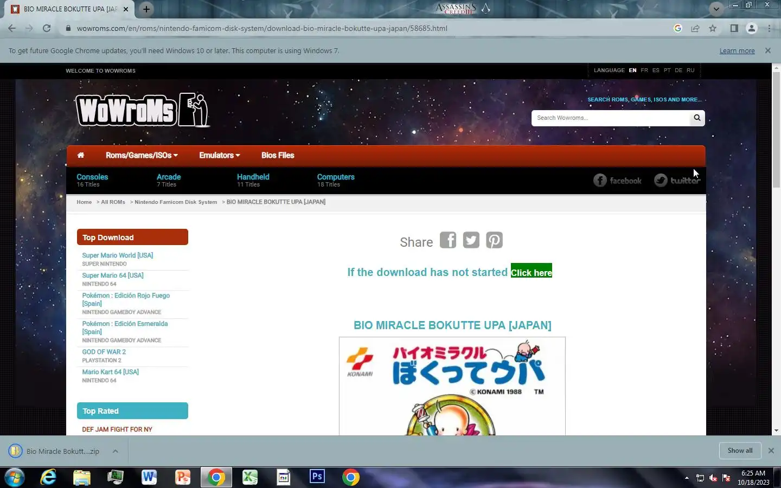Open Windows Start button
The height and width of the screenshot is (488, 781).
[15, 477]
